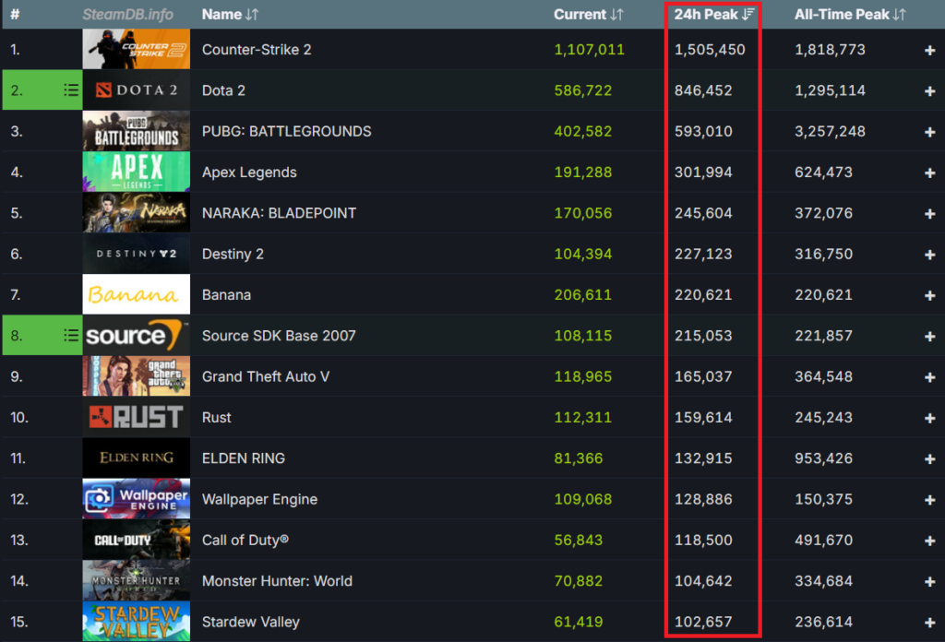Click the plus icon on the Rust row

tap(929, 418)
